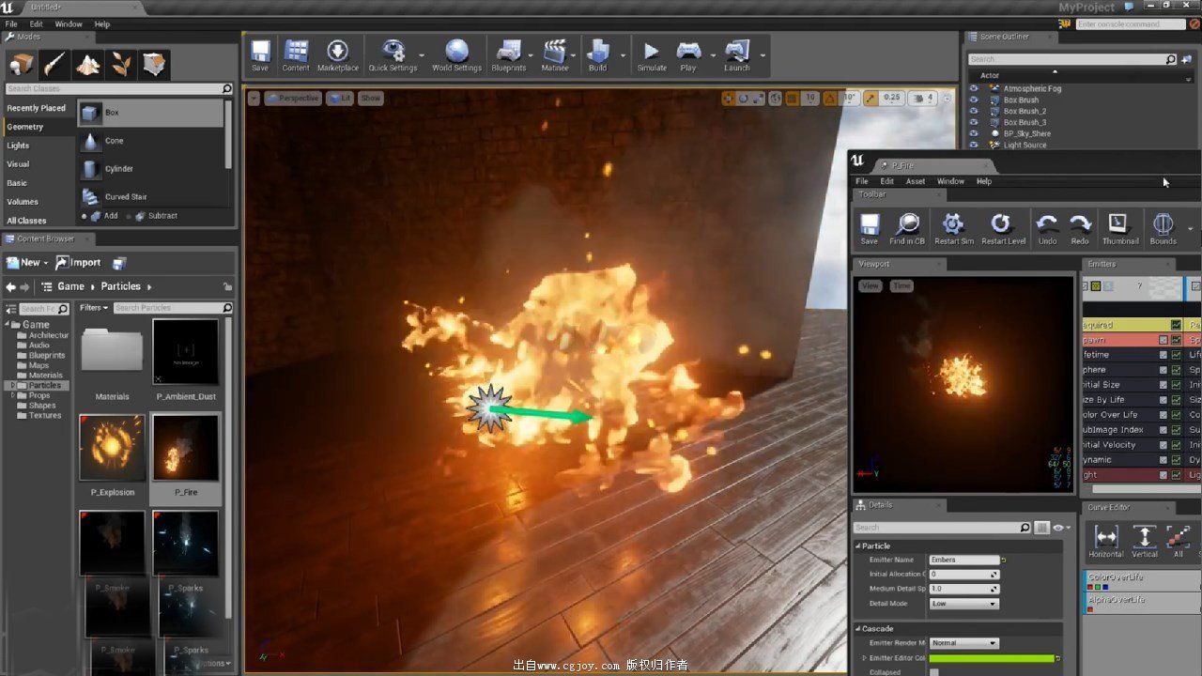Screen dimensions: 1202x676
Task: Toggle visibility of Atmospheric Fog
Action: 973,88
